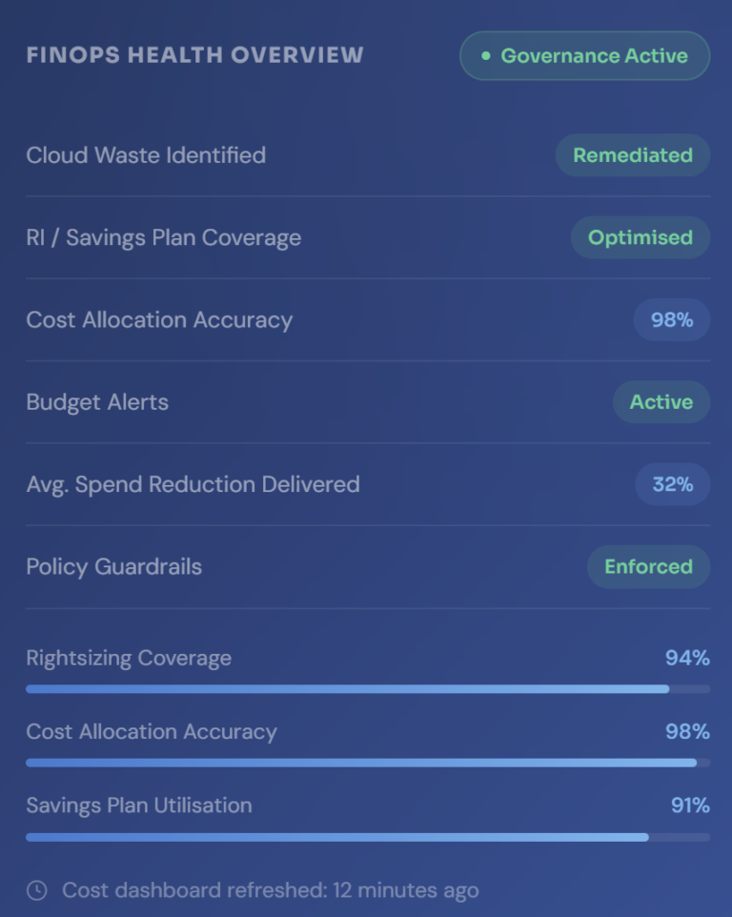The height and width of the screenshot is (917, 732).
Task: Click the Budget Alerts row label
Action: click(97, 402)
